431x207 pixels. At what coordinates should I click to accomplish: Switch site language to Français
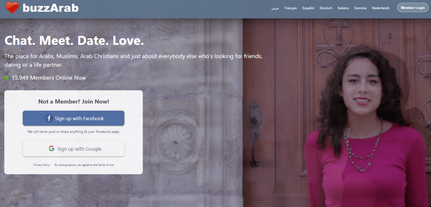pyautogui.click(x=291, y=8)
